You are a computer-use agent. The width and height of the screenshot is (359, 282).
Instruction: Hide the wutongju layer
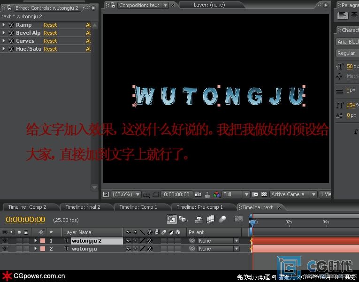point(5,249)
